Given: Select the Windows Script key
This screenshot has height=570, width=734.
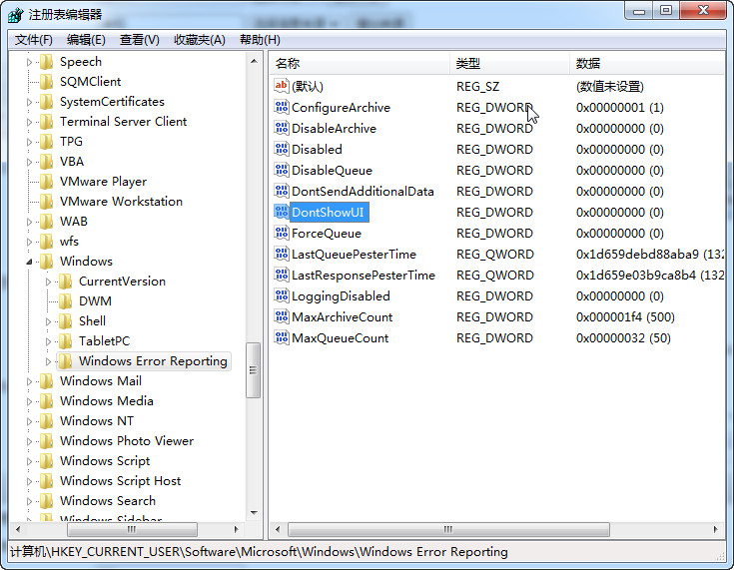Looking at the screenshot, I should [105, 461].
